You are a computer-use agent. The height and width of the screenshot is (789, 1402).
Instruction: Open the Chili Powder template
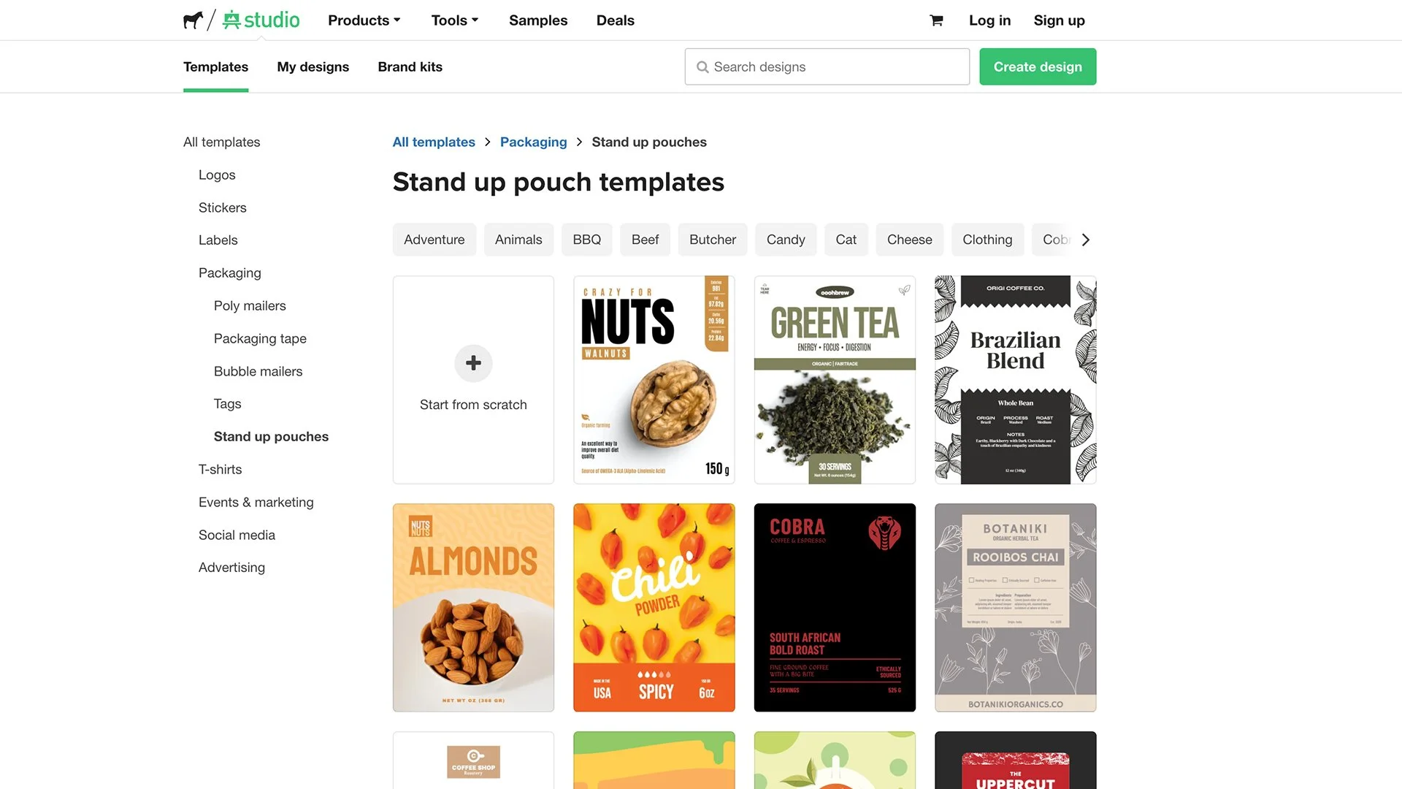click(654, 608)
